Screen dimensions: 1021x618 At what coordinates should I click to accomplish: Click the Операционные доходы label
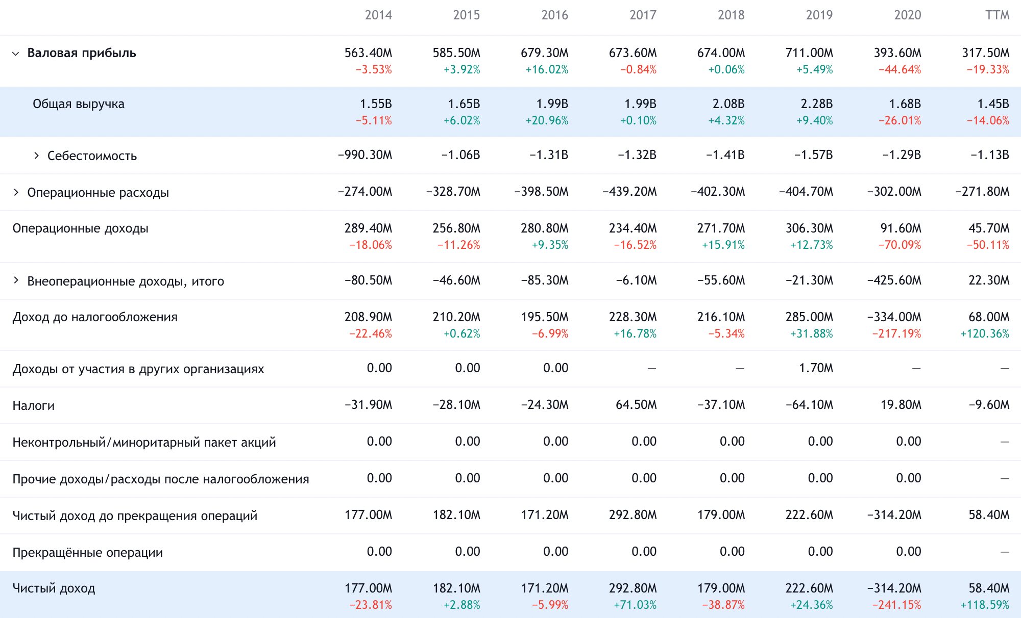click(x=81, y=228)
